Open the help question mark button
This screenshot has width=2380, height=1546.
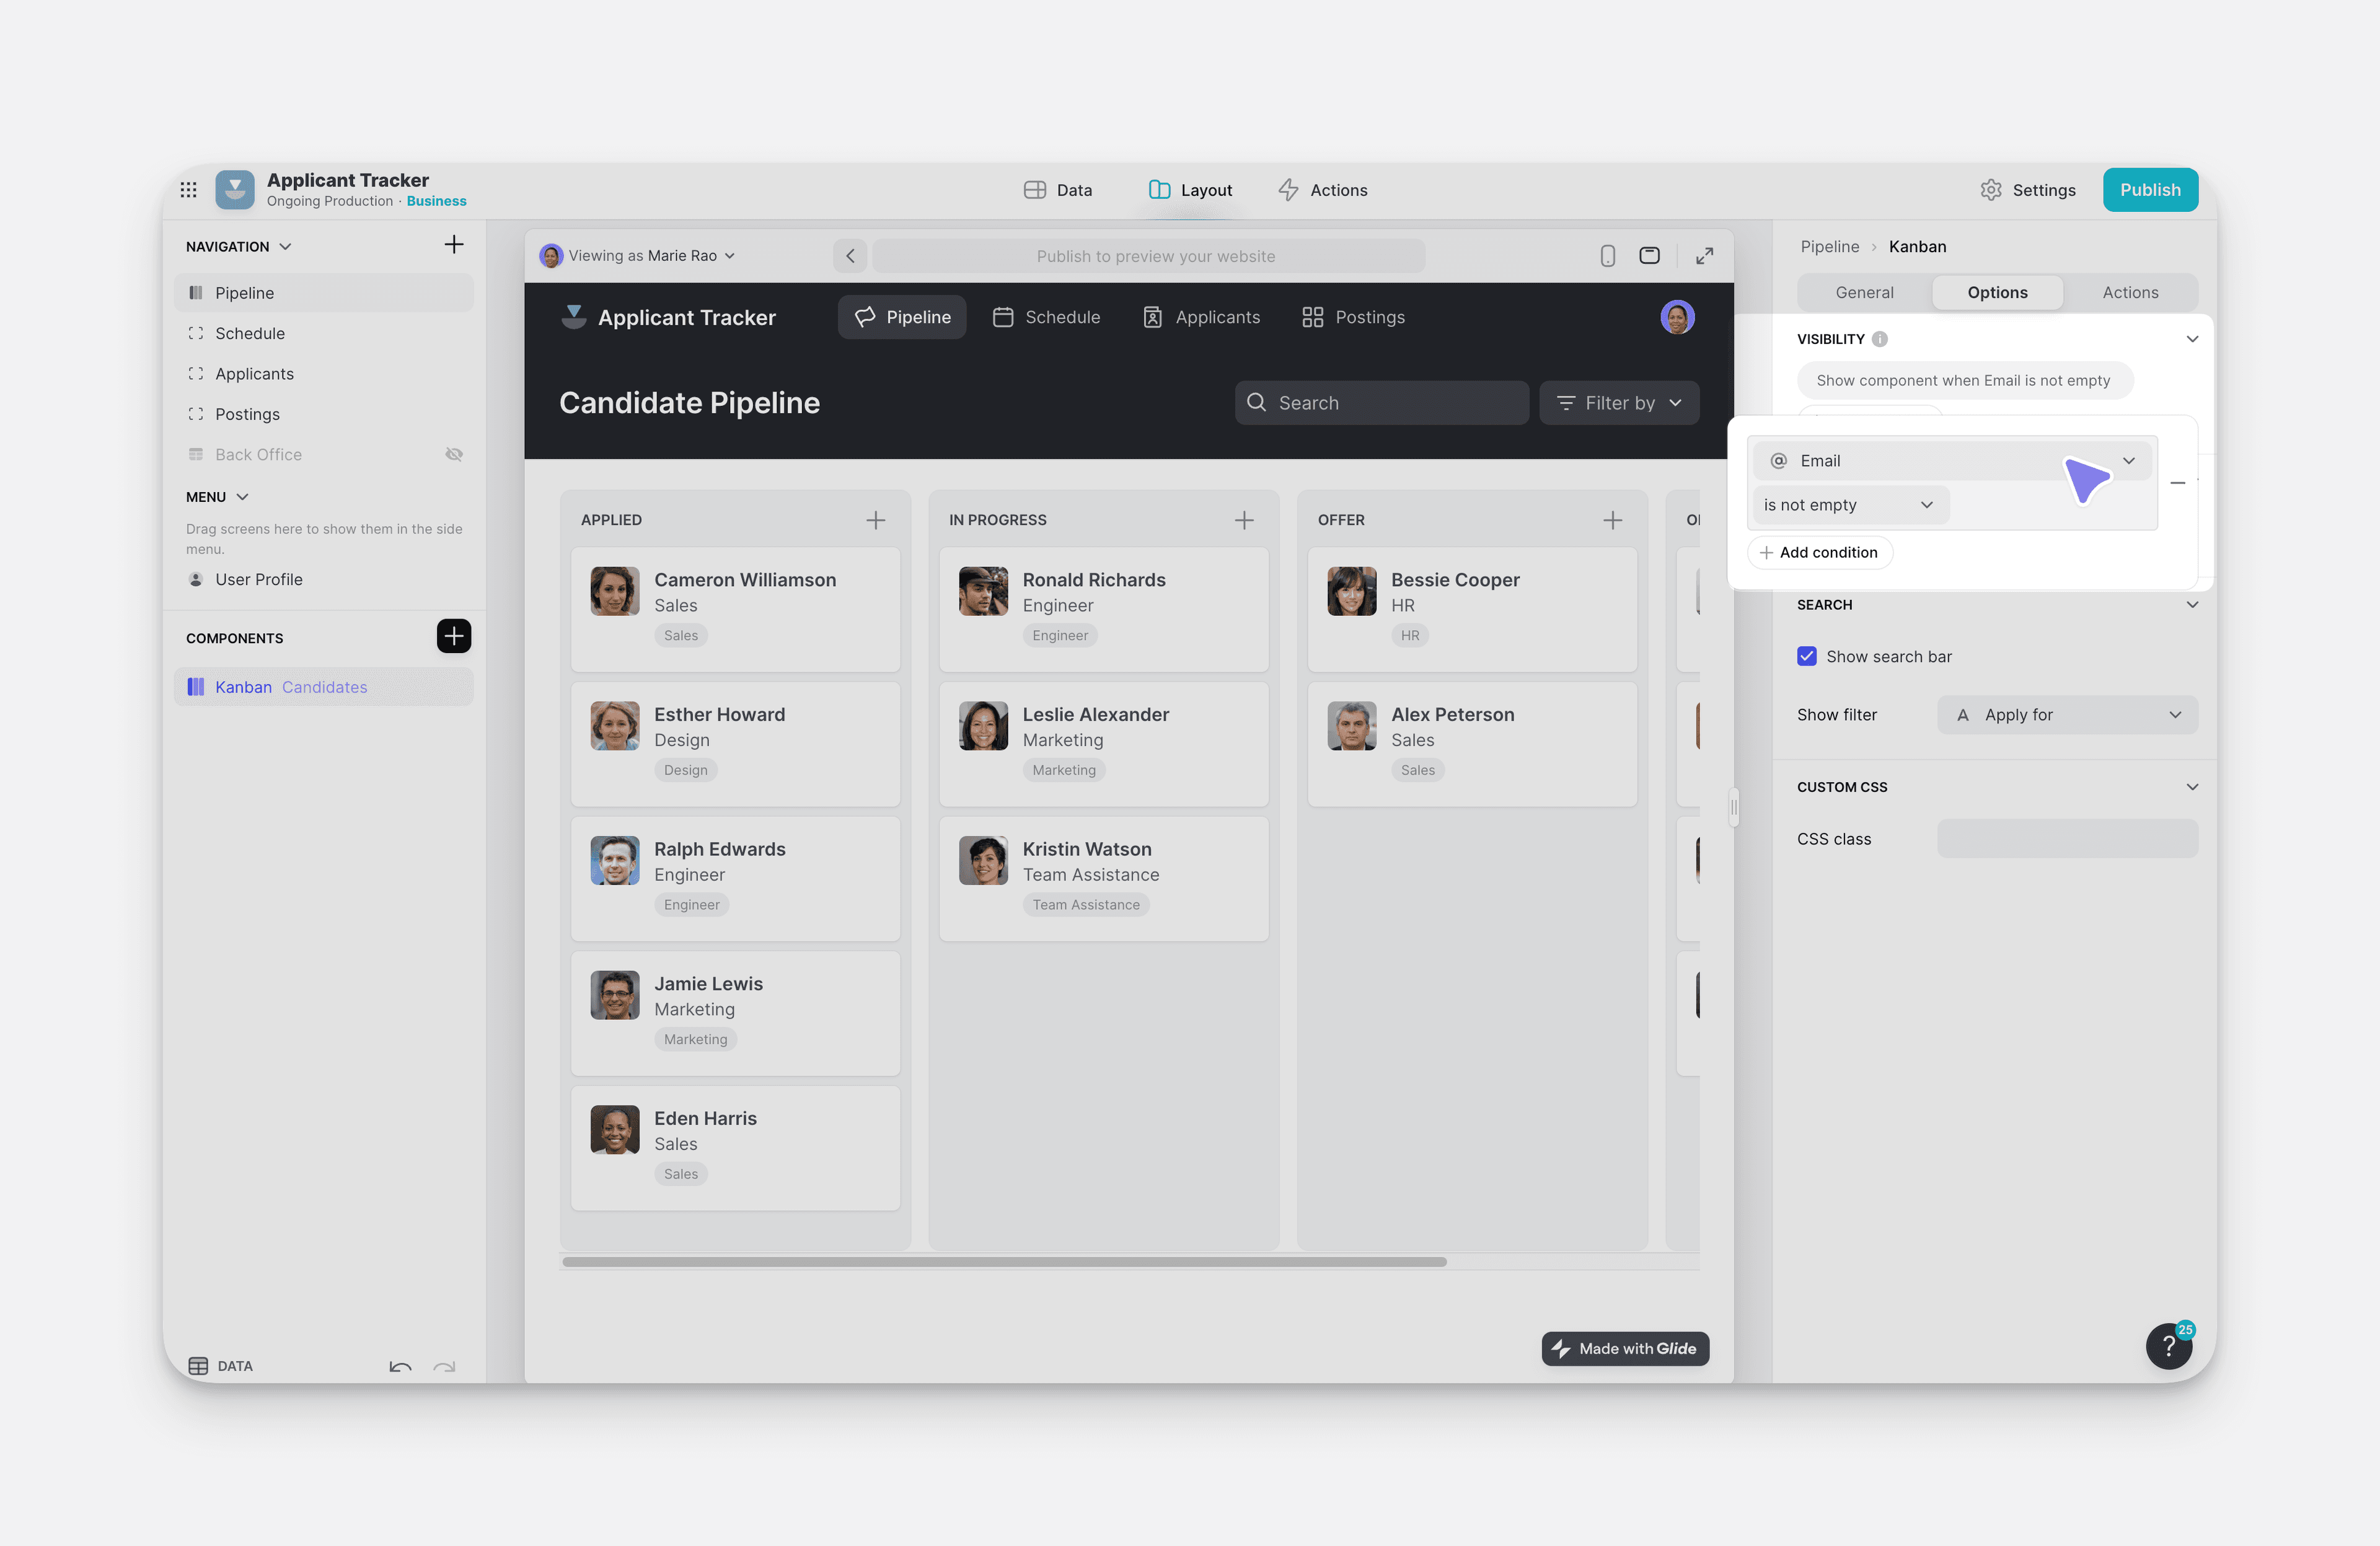coord(2169,1346)
